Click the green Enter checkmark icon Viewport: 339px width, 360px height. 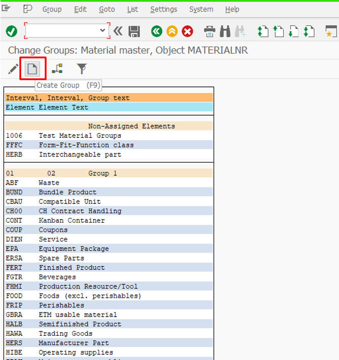click(x=11, y=31)
